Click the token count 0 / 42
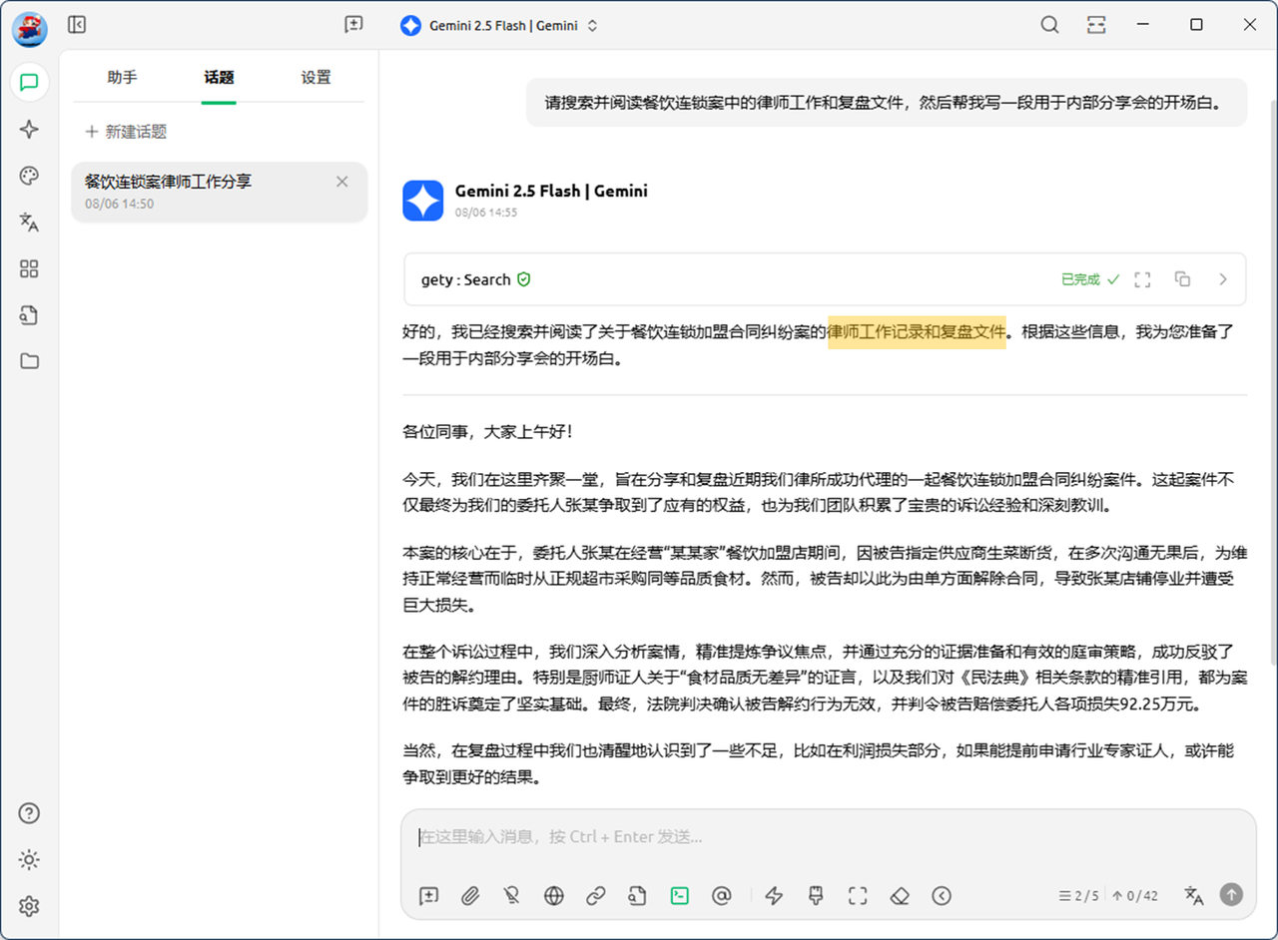 click(1135, 896)
